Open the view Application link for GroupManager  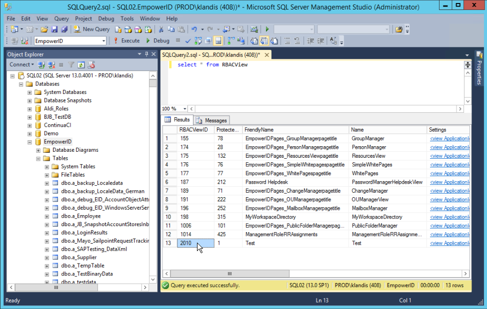(448, 138)
